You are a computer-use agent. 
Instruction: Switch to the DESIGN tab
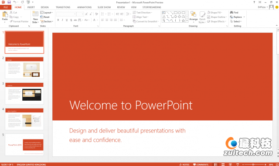44,7
